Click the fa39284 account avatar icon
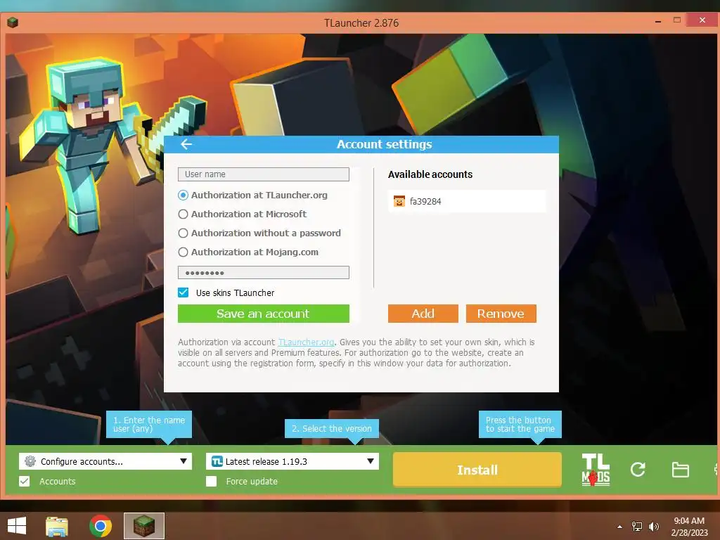 coord(399,201)
